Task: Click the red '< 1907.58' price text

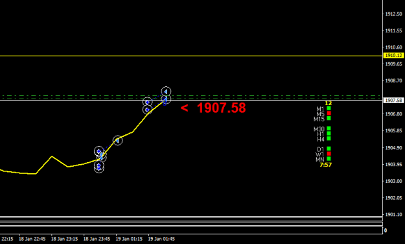Action: pos(213,108)
